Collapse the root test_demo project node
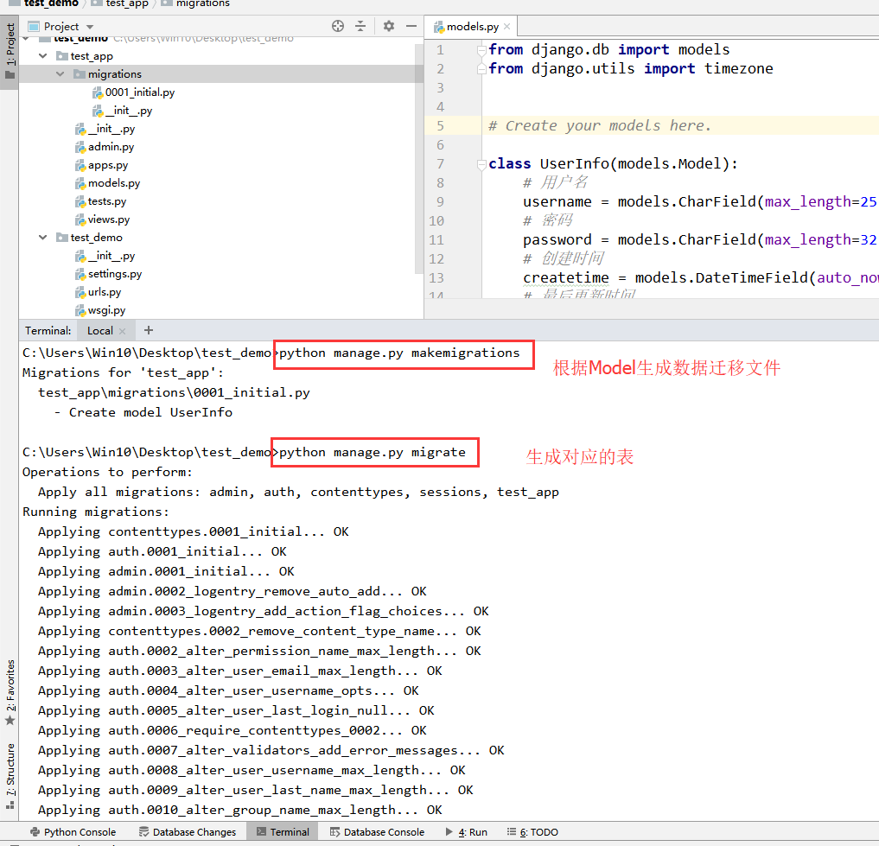879x846 pixels. tap(26, 39)
